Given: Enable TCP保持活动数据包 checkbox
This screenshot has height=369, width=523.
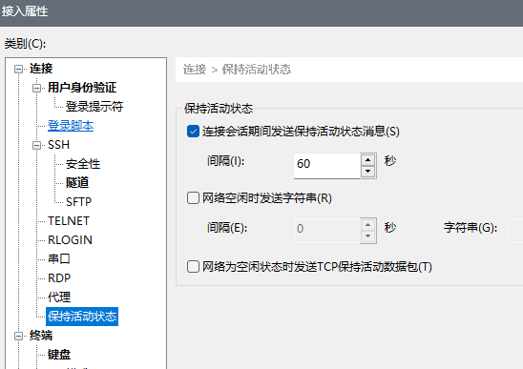Looking at the screenshot, I should click(193, 267).
